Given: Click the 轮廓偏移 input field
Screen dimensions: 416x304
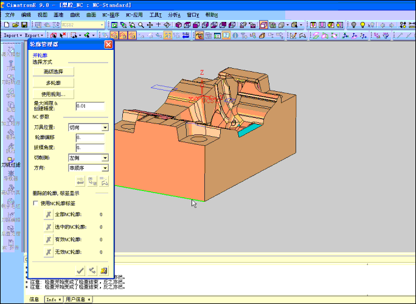Looking at the screenshot, I should coord(90,137).
